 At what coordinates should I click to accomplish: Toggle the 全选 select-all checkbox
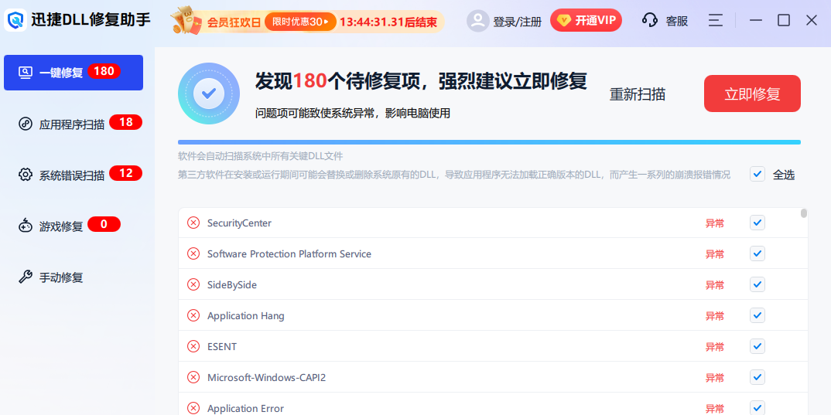coord(757,175)
